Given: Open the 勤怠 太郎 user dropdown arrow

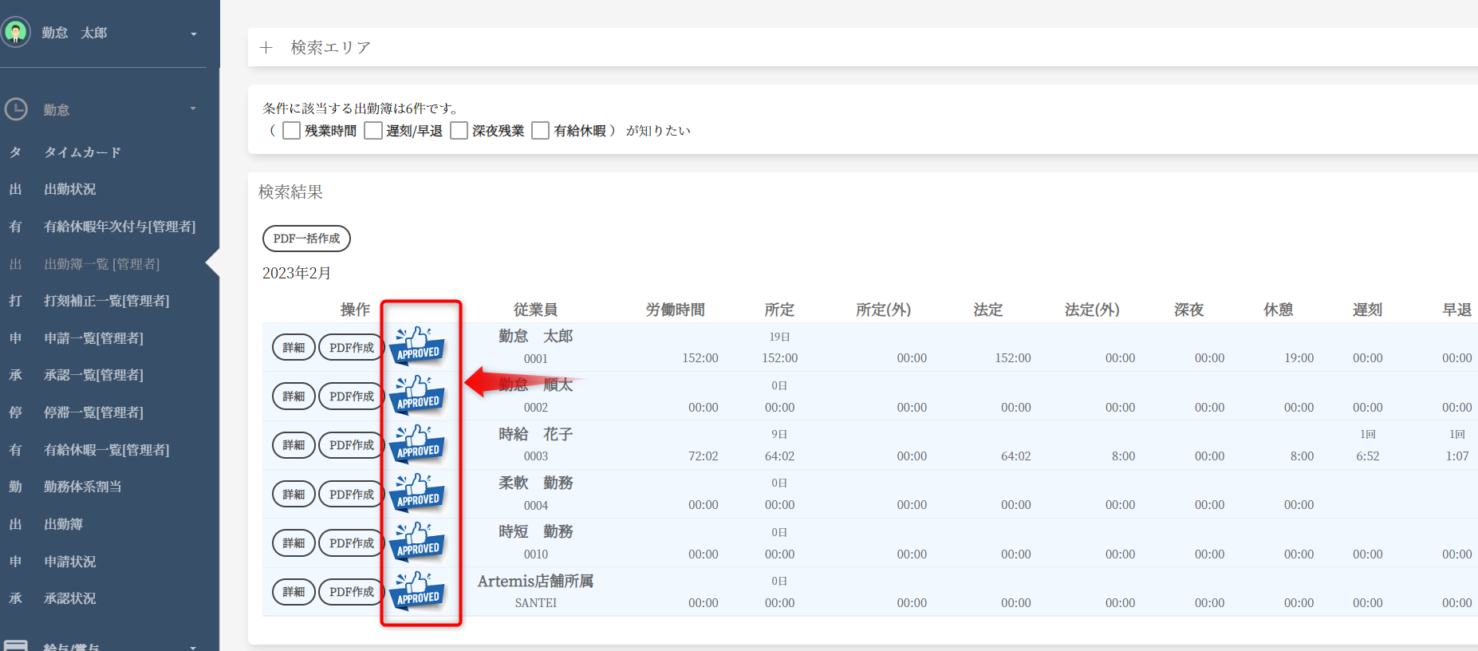Looking at the screenshot, I should click(x=193, y=34).
